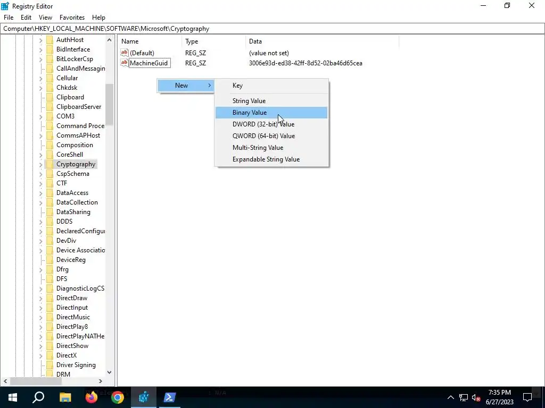Click the Clipboard folder icon
The image size is (545, 408).
tap(49, 97)
